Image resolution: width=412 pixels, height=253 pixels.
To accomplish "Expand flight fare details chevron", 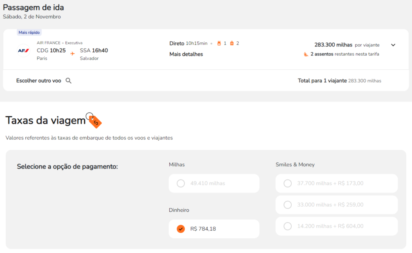I will (393, 45).
